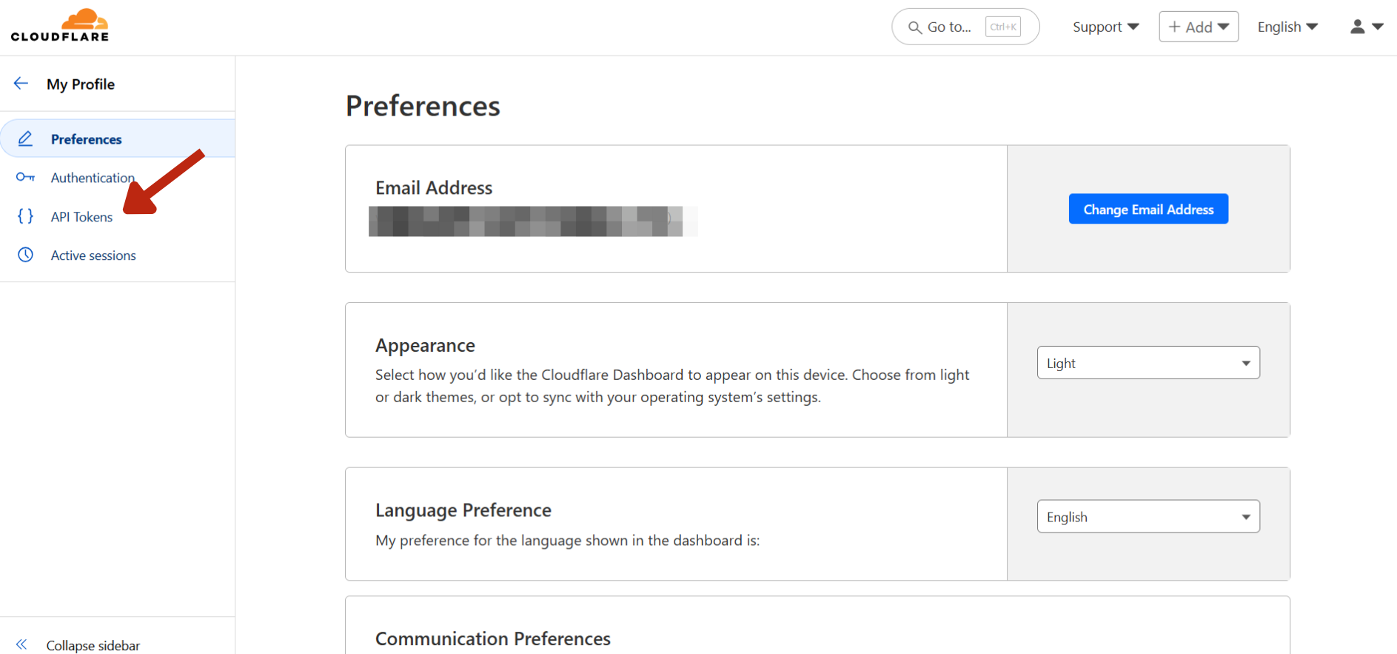Click the Ctrl+K shortcut badge

1003,27
